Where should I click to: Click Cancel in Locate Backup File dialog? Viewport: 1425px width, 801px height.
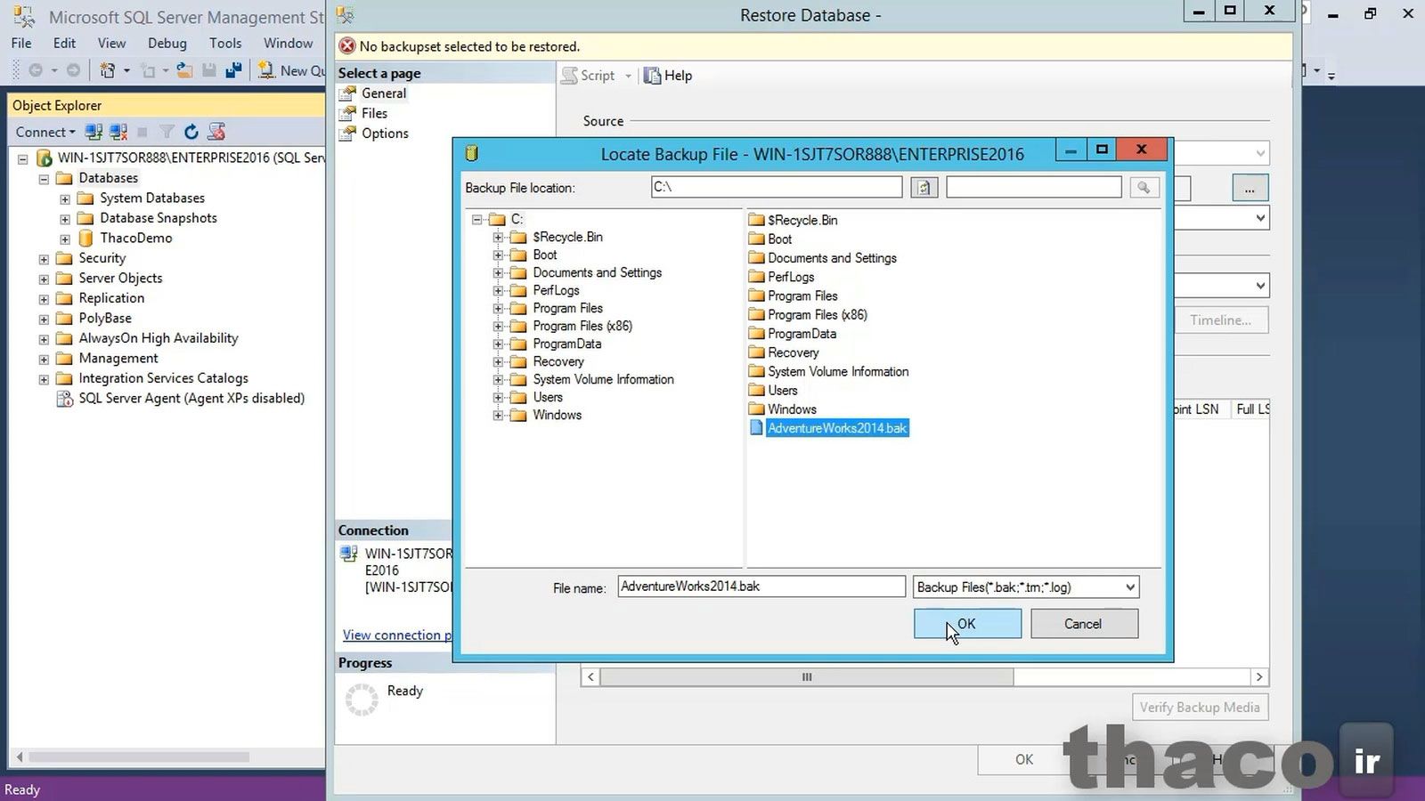[x=1084, y=624]
